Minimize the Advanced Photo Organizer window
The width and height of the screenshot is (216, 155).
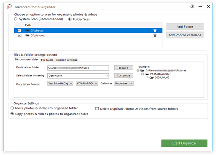[200, 6]
